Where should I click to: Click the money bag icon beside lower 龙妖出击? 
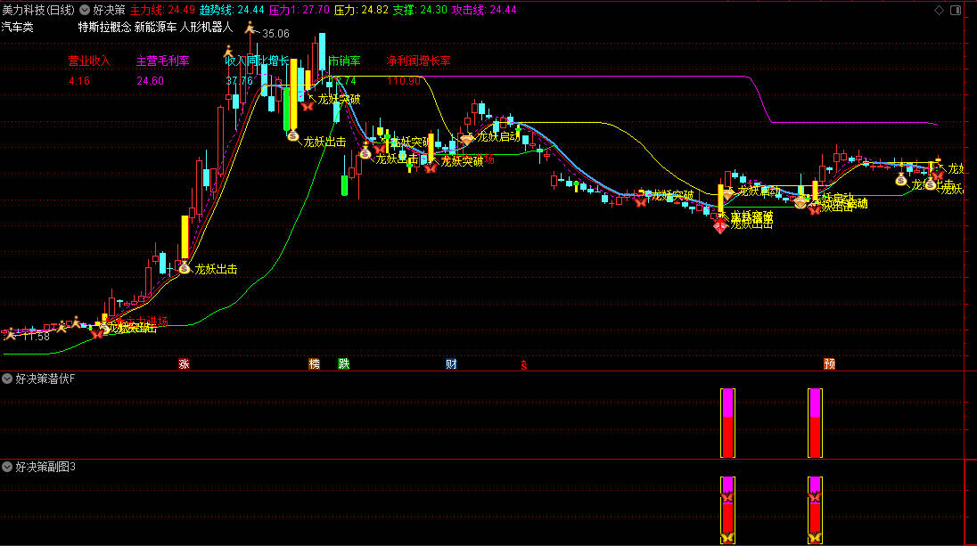coord(185,268)
